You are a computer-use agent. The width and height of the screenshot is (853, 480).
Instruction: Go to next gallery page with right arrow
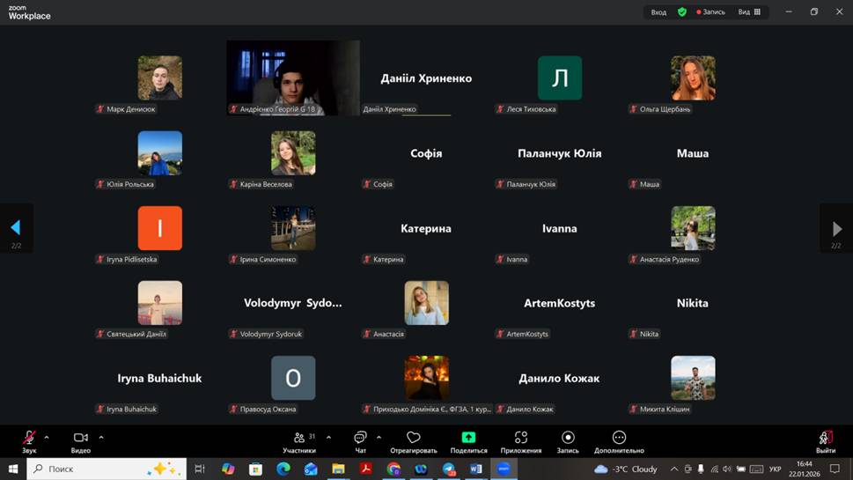[836, 229]
